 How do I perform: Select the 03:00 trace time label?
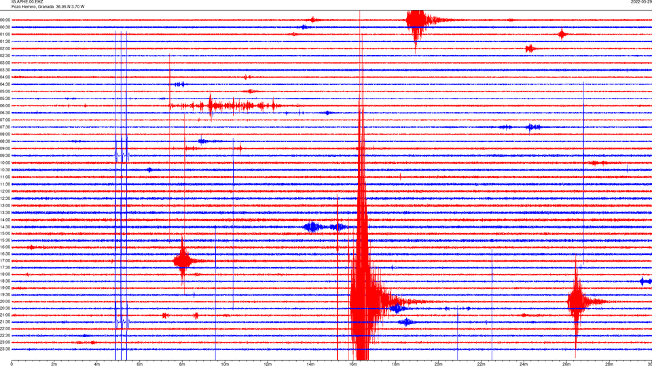pos(5,63)
